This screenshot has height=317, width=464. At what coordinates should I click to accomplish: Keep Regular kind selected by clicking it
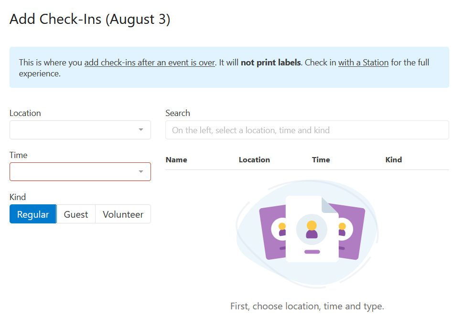tap(32, 214)
